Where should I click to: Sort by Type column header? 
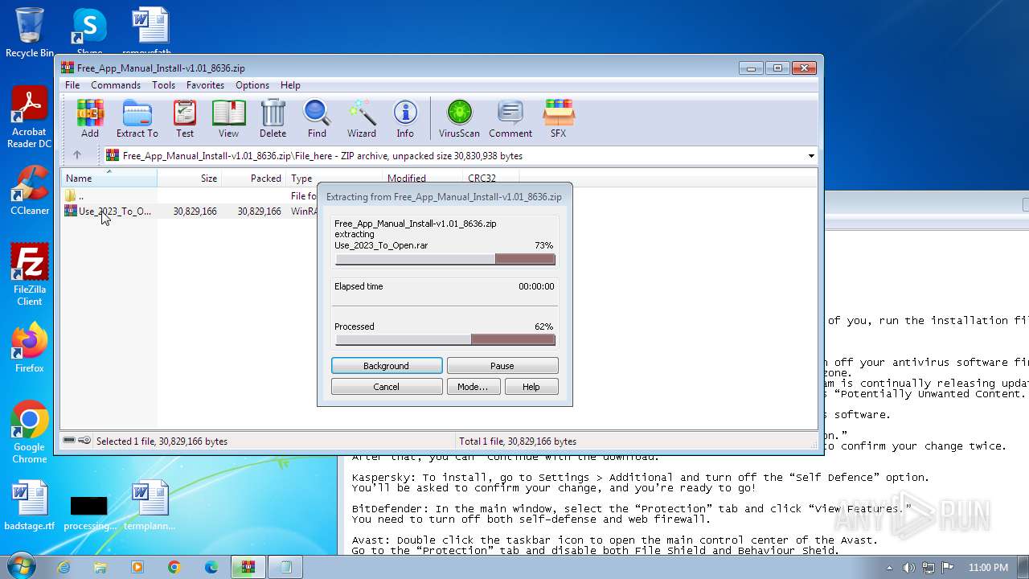pyautogui.click(x=334, y=179)
